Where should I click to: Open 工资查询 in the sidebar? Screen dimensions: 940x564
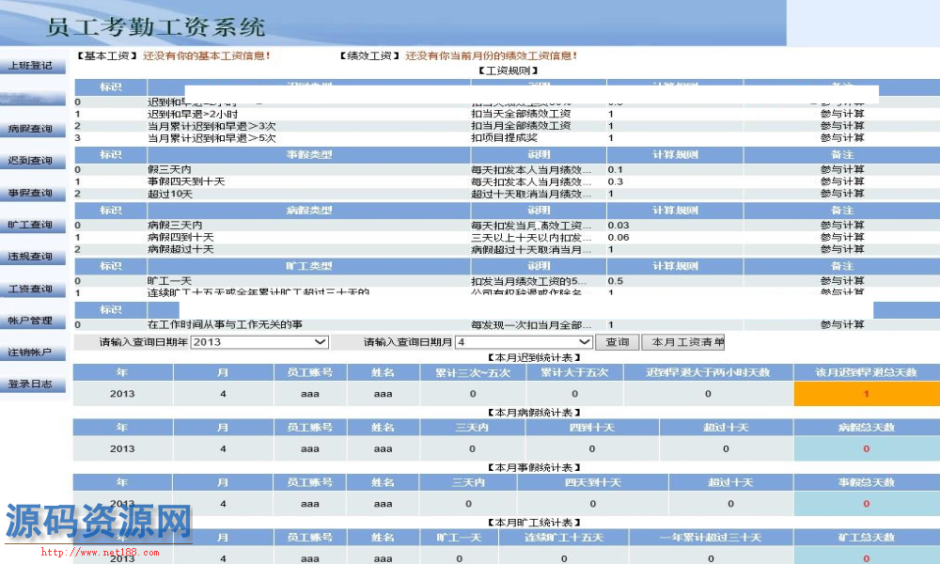coord(30,289)
